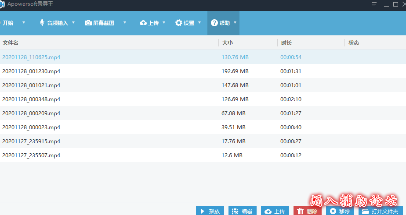Expand the 音频输入 dropdown arrow
The image size is (406, 215).
73,23
